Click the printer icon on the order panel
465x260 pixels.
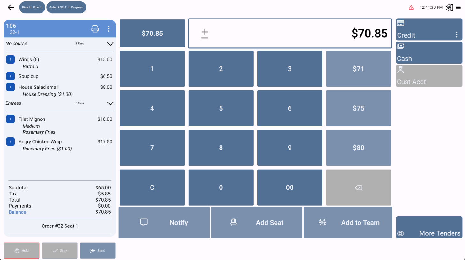click(x=95, y=28)
